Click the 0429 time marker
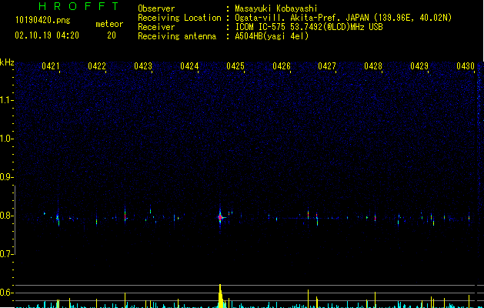 [x=419, y=66]
